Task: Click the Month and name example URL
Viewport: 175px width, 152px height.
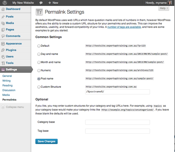Action: 125,62
